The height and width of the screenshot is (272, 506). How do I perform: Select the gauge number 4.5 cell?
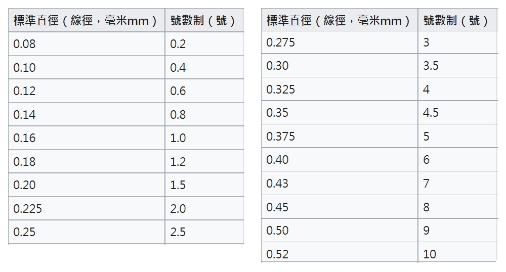click(x=457, y=113)
